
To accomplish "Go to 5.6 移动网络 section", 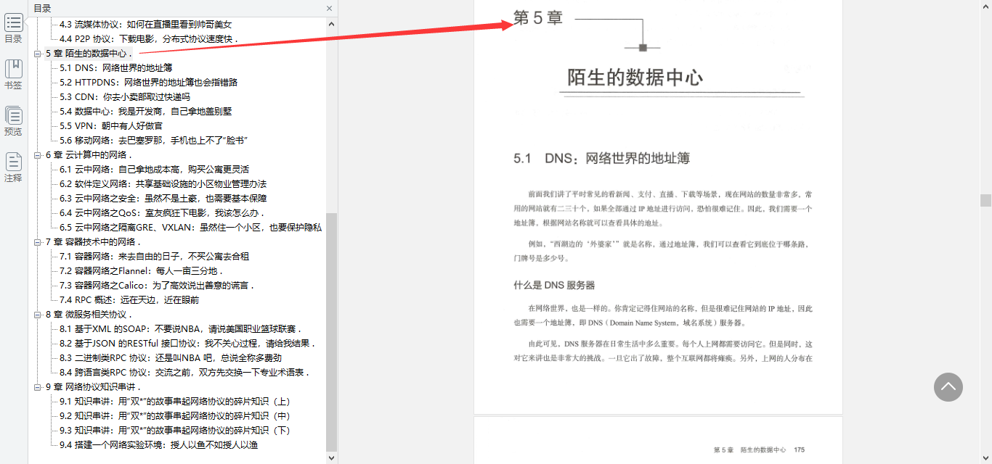I will click(155, 141).
